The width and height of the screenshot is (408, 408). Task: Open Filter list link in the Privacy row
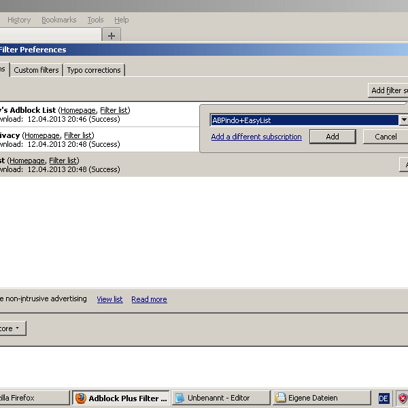pos(78,135)
